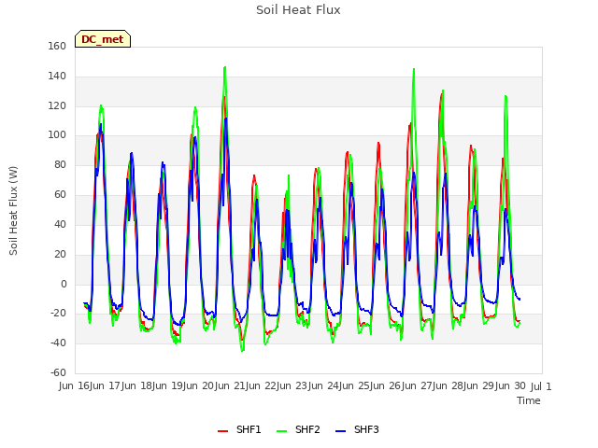Click the 22Jun x-axis date label

click(278, 385)
